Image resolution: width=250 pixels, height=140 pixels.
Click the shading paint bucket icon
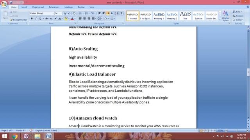click(x=106, y=19)
